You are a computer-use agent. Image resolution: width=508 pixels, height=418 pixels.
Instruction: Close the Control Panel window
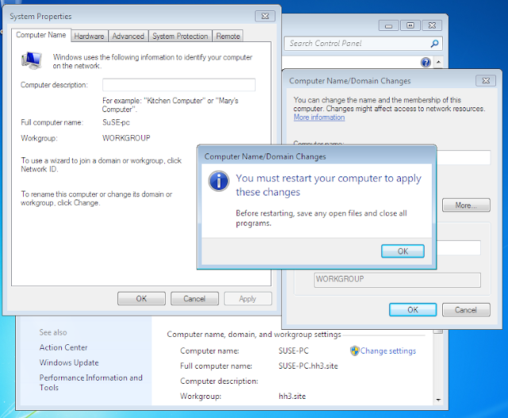tap(432, 25)
